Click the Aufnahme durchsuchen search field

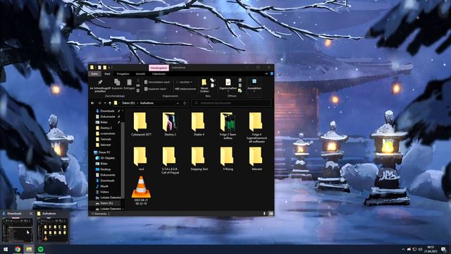(232, 103)
